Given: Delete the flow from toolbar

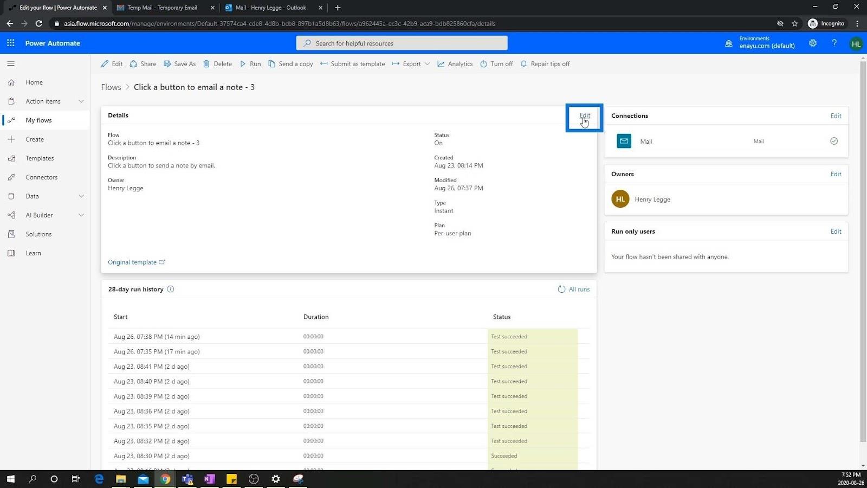Looking at the screenshot, I should (217, 64).
